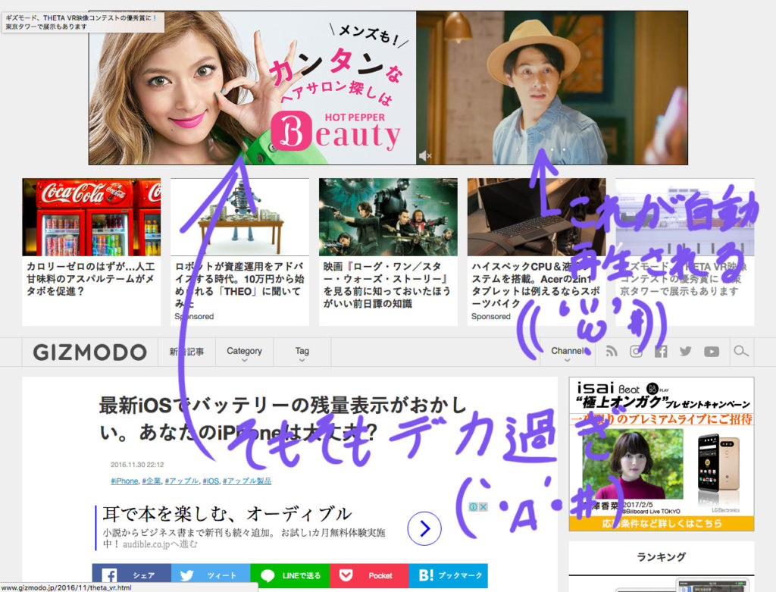Click the Hot Pepper Beauty banner ad

tap(252, 88)
